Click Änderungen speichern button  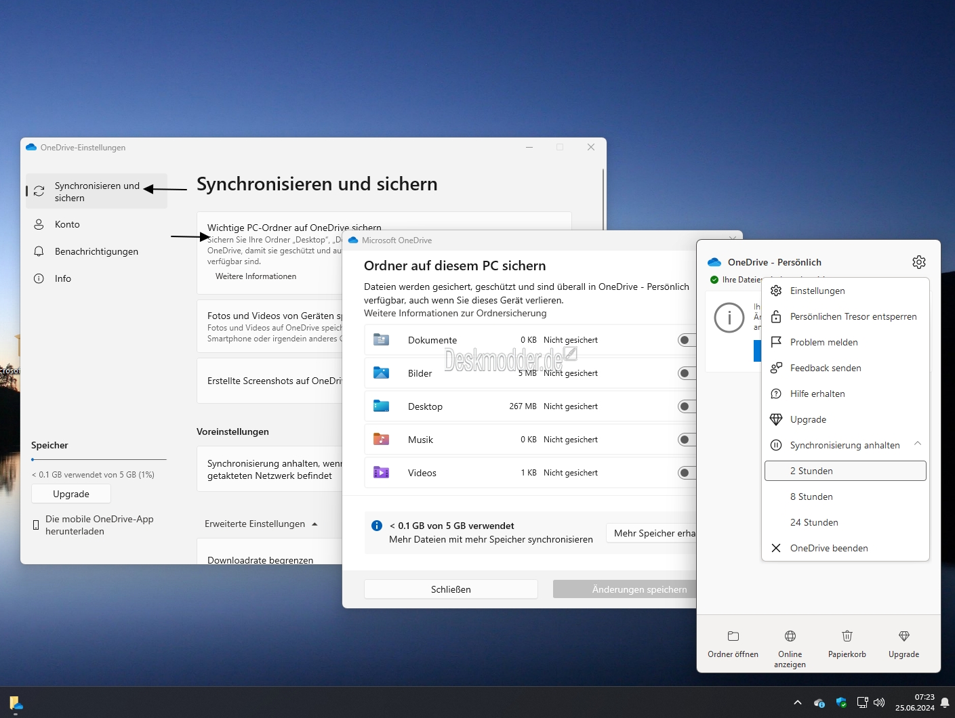click(x=625, y=589)
